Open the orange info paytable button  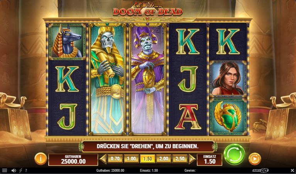[41, 159]
